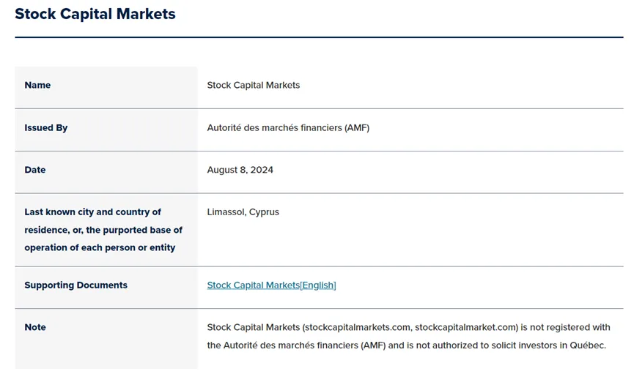
Task: Click the 'Supporting Documents' row label
Action: pyautogui.click(x=75, y=285)
